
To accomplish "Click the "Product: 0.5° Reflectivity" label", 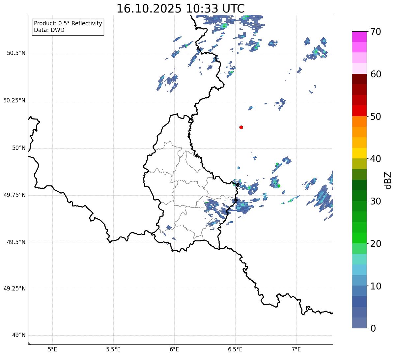I will point(68,24).
